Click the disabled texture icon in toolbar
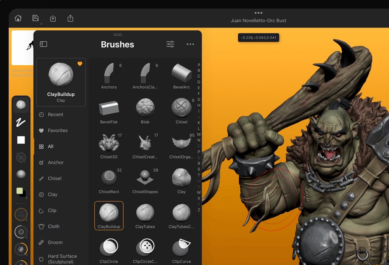 [x=21, y=157]
